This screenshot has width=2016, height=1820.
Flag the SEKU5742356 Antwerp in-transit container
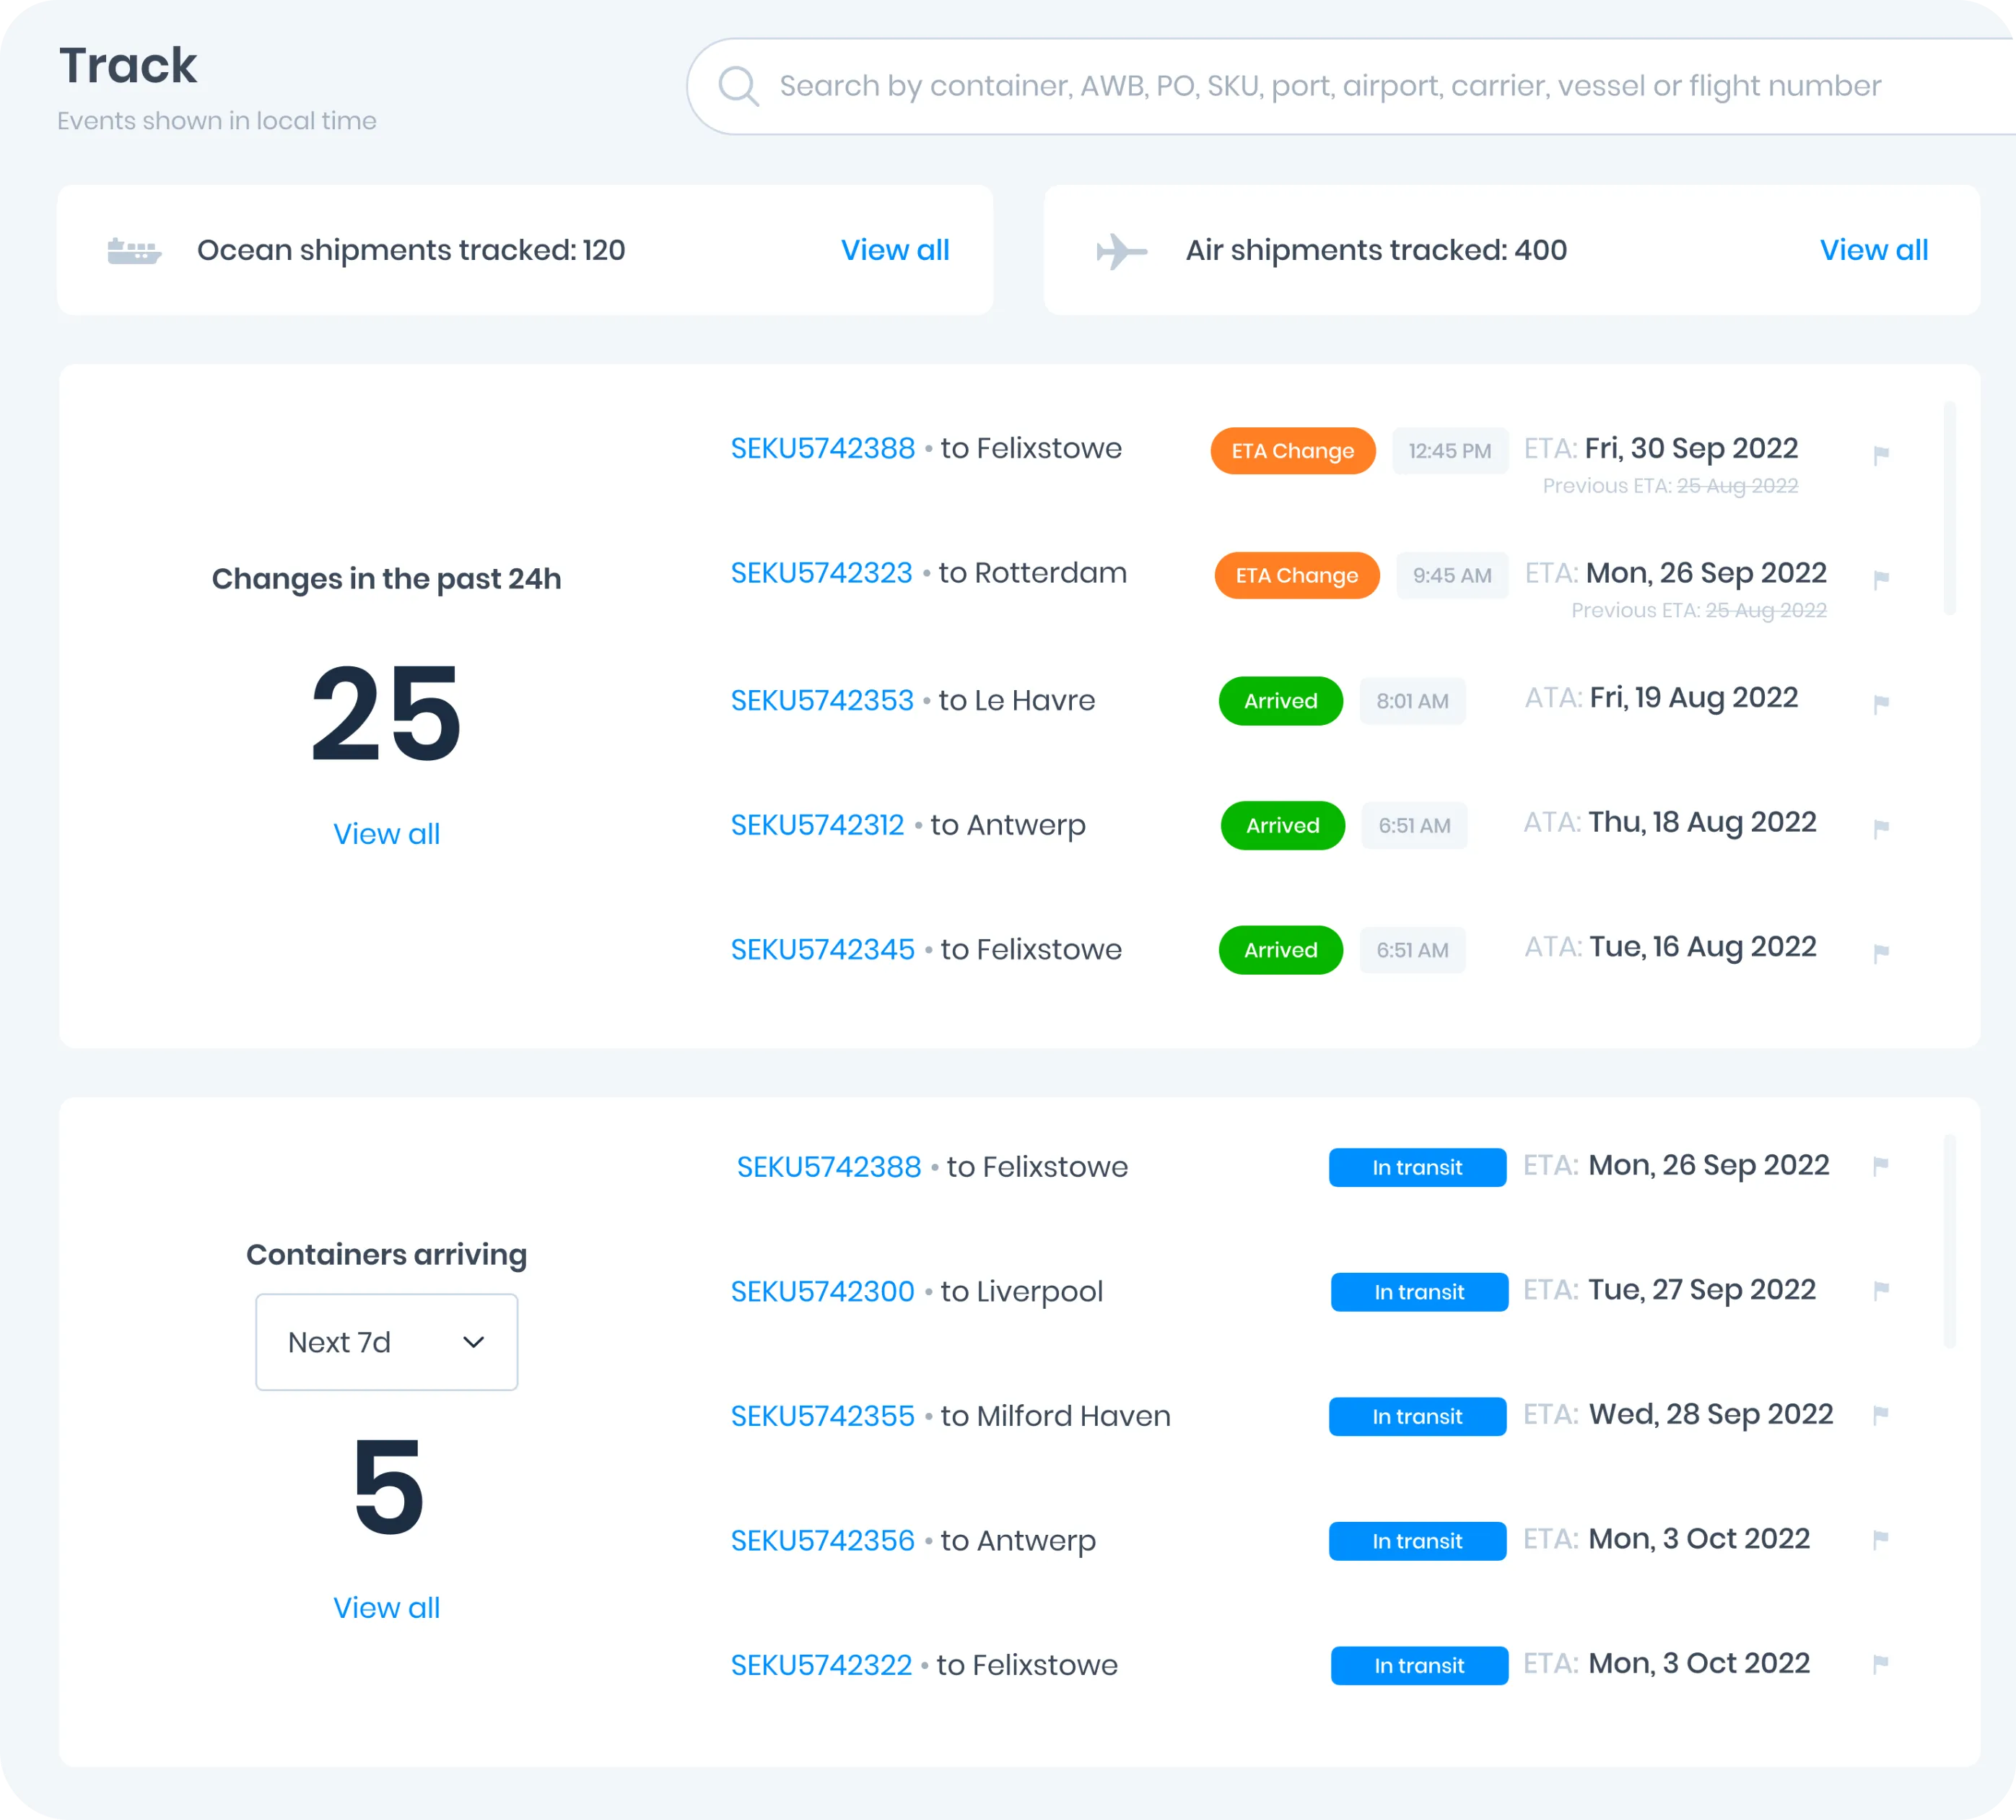(1880, 1539)
